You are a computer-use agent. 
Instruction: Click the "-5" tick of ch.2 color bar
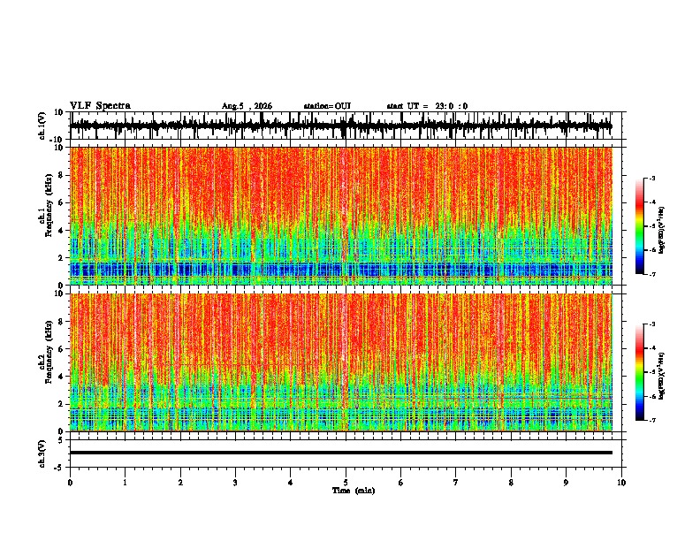click(x=651, y=372)
